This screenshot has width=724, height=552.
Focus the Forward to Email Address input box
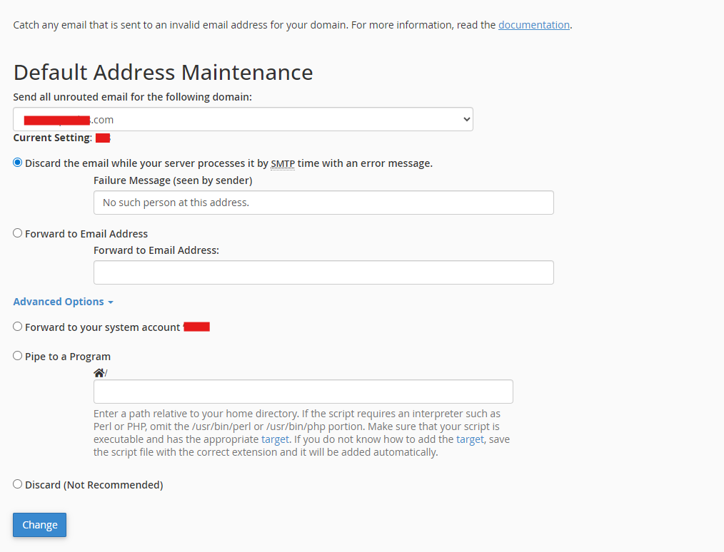click(323, 272)
